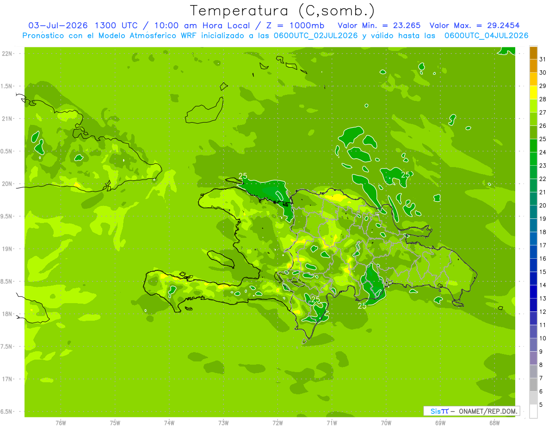The height and width of the screenshot is (429, 555).
Task: Click the 28 legend value
Action: pos(543,99)
